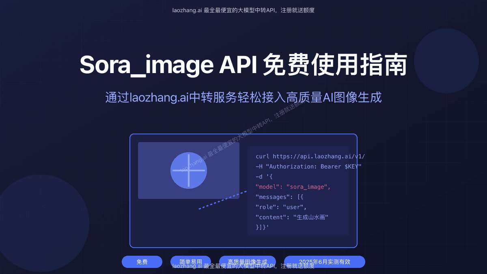
Task: Click the subtitle 通过laozhang.ai中转服务轻松接入高质量AI图像生成
Action: (x=243, y=98)
